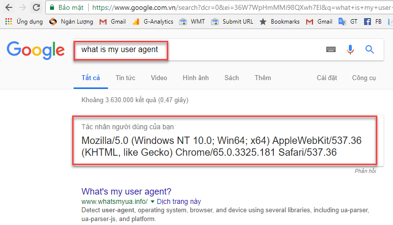Start voice search with the microphone icon
The height and width of the screenshot is (225, 393).
click(x=350, y=50)
